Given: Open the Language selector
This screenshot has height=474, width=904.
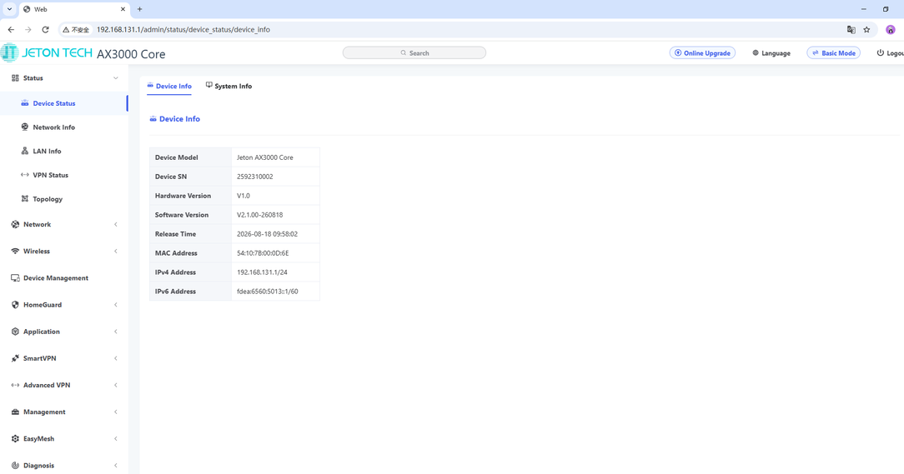Looking at the screenshot, I should [771, 53].
